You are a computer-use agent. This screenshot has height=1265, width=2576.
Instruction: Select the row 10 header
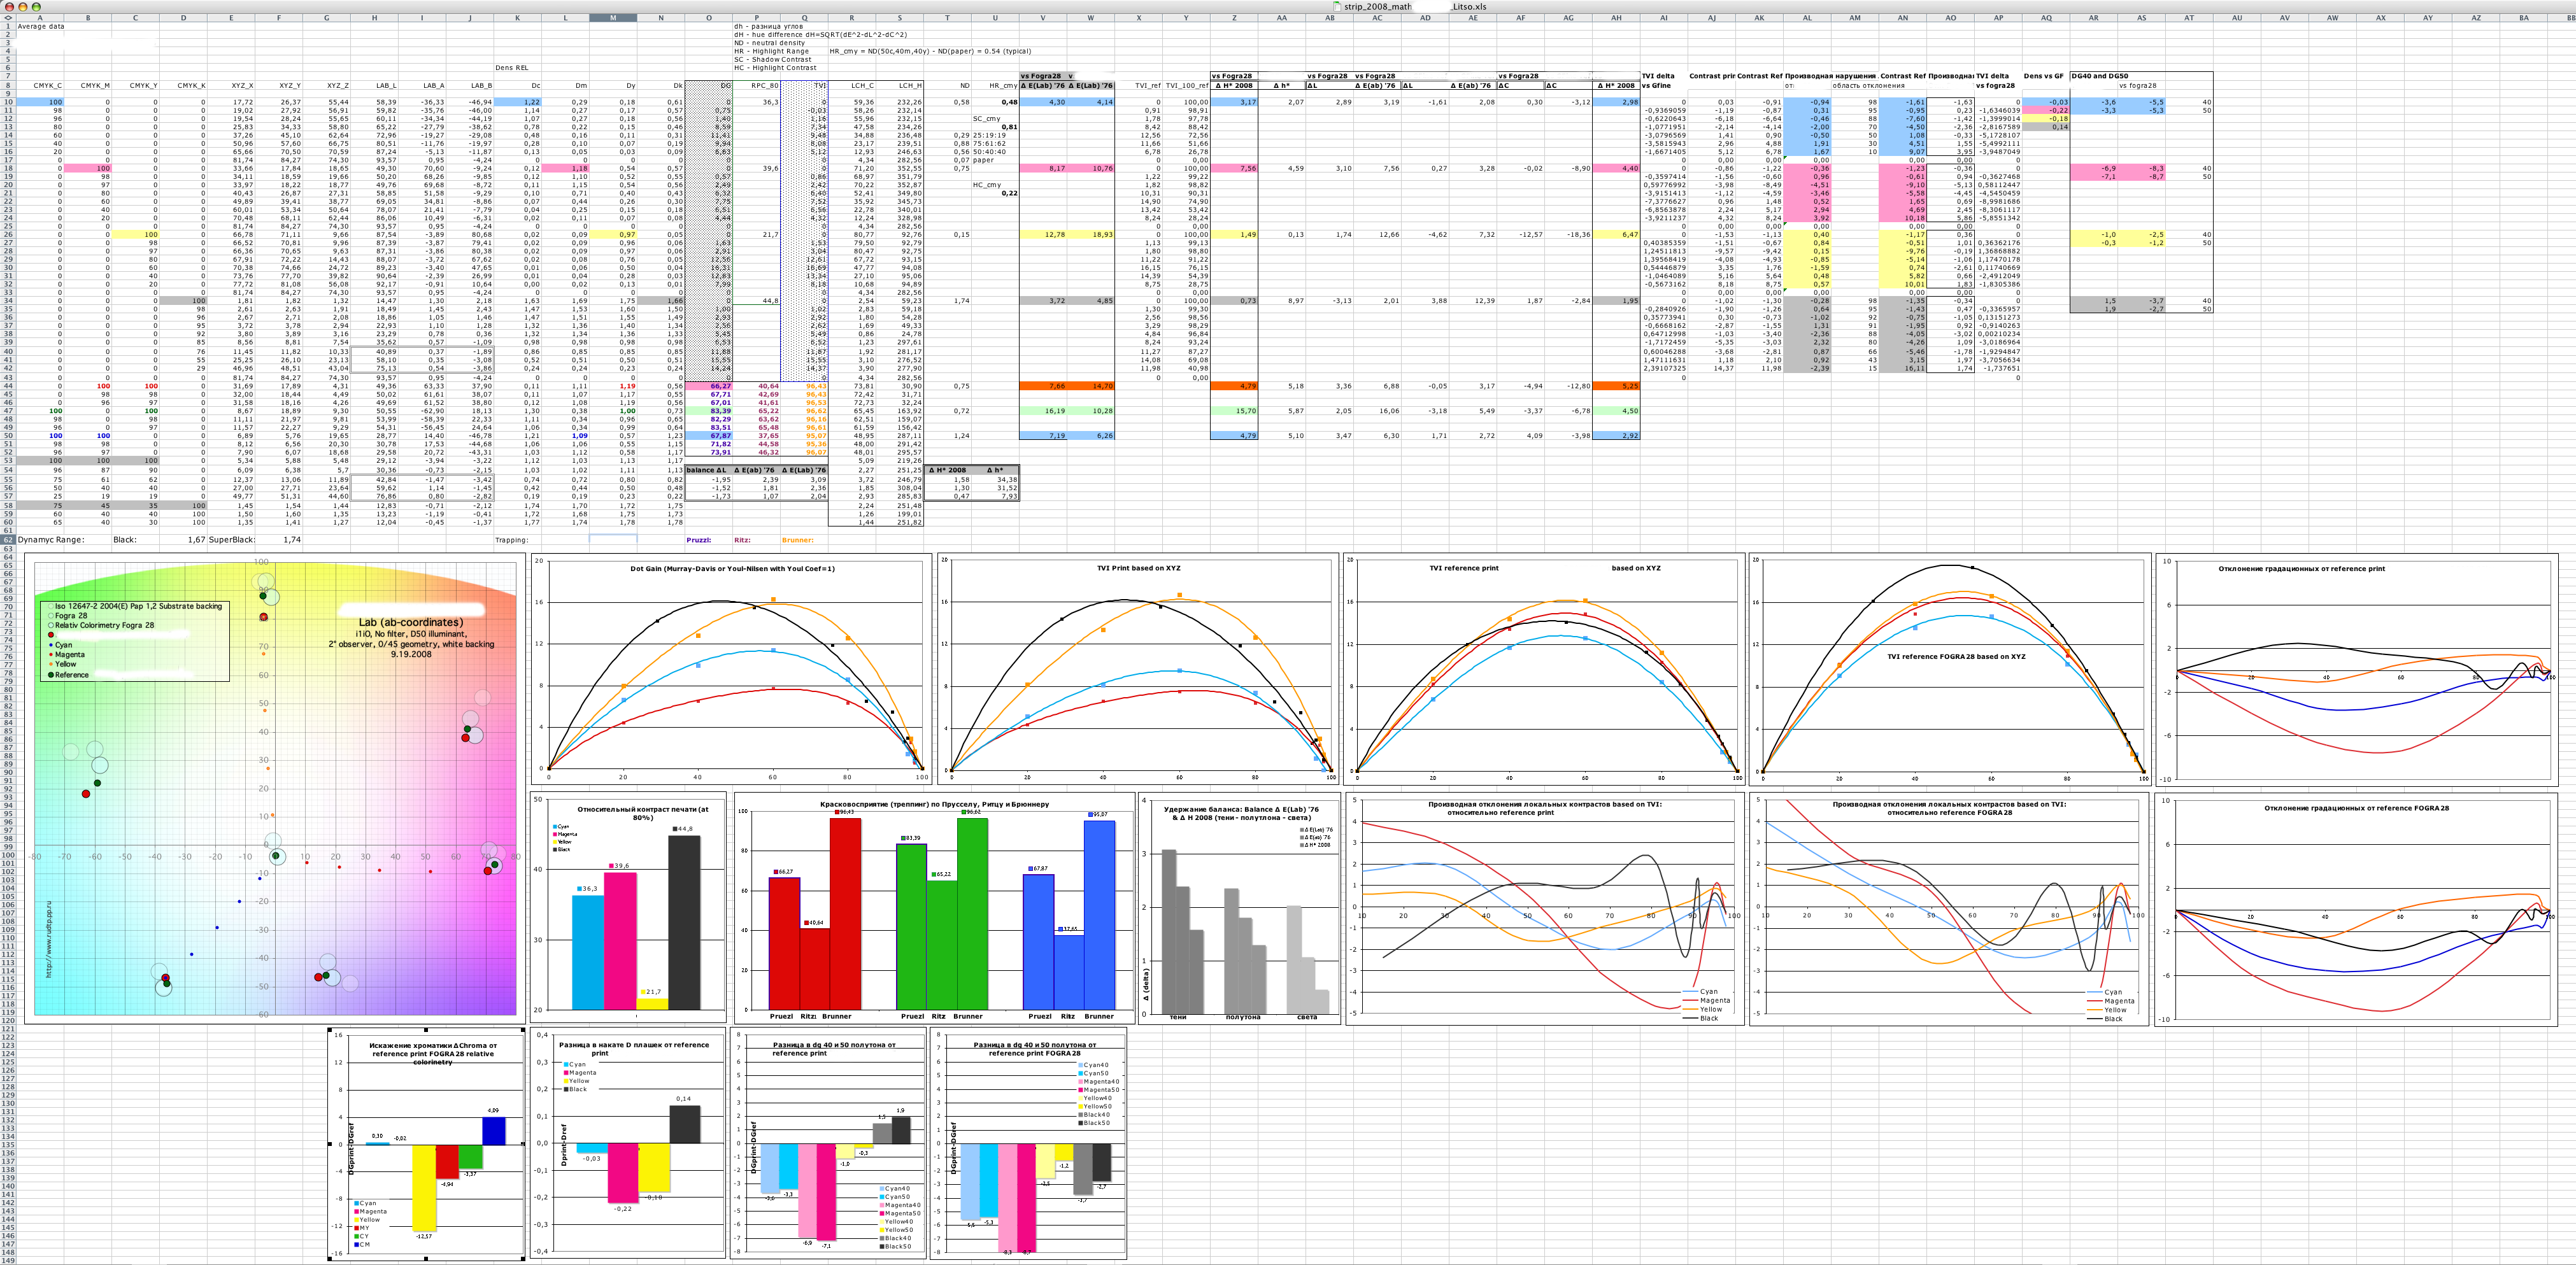7,102
